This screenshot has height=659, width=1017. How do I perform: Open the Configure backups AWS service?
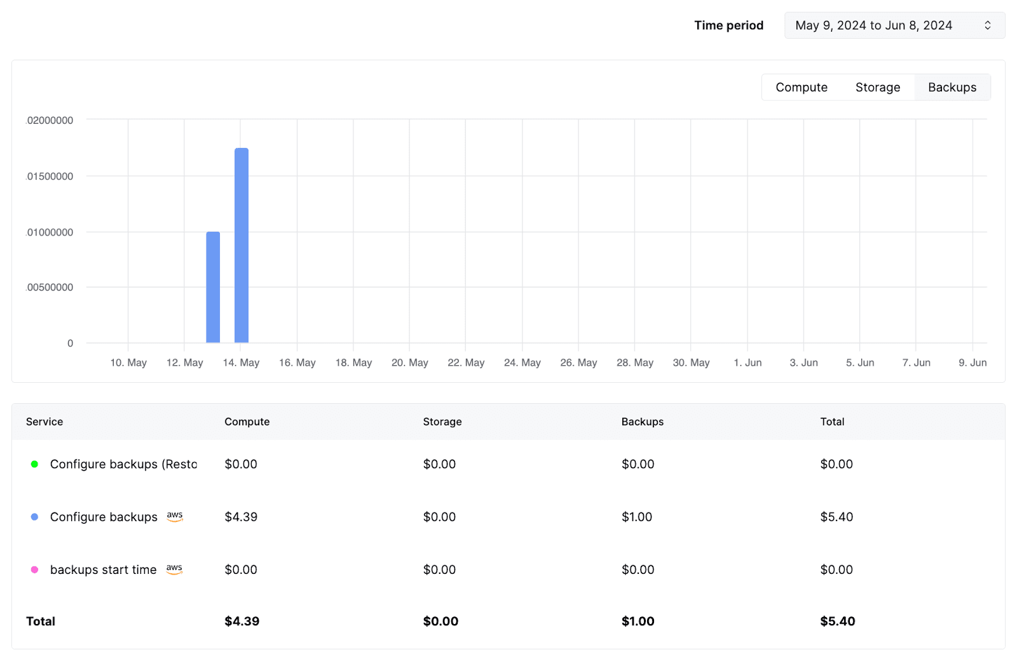coord(104,517)
